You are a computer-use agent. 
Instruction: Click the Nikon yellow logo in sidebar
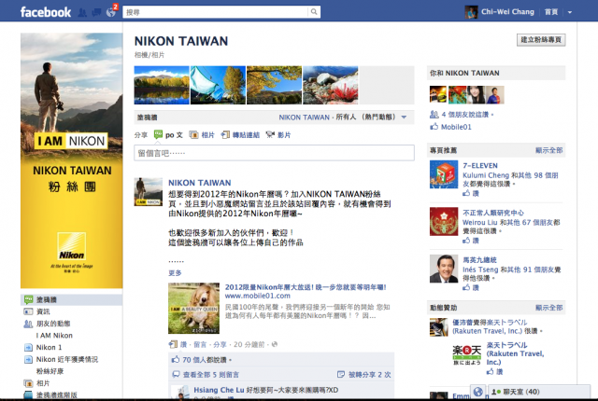pyautogui.click(x=71, y=246)
